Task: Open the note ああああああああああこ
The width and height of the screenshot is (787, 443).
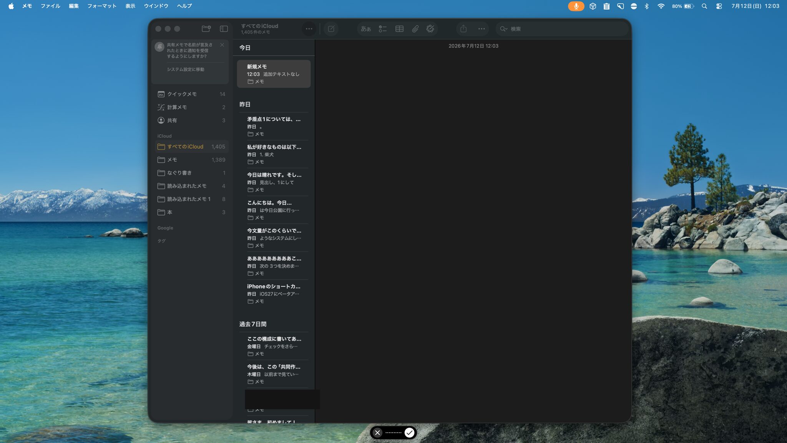Action: pyautogui.click(x=274, y=266)
